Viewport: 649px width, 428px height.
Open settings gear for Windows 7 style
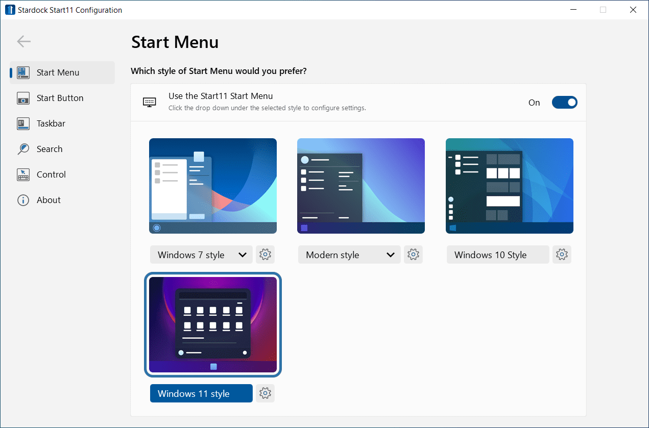[x=265, y=255]
